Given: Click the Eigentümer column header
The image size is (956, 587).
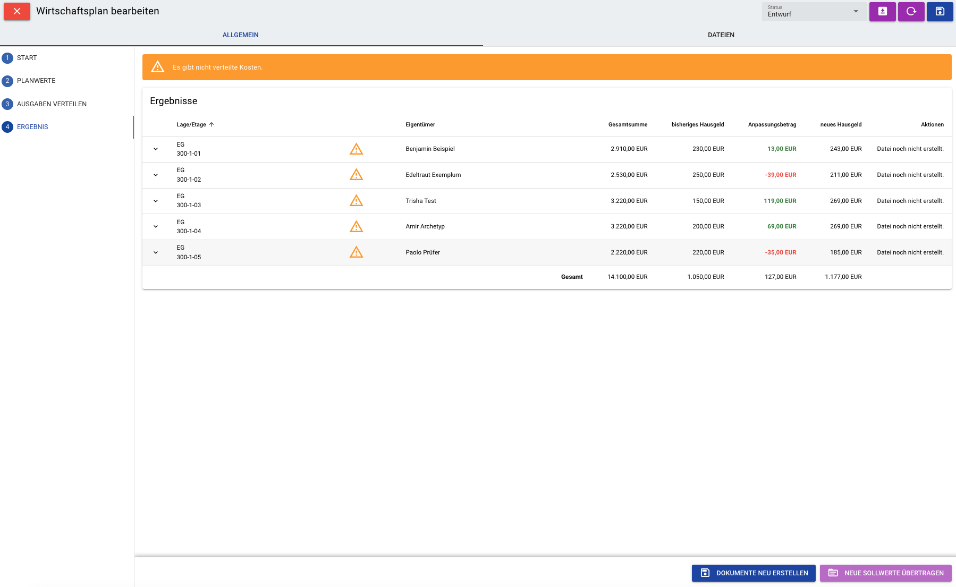Looking at the screenshot, I should 420,125.
